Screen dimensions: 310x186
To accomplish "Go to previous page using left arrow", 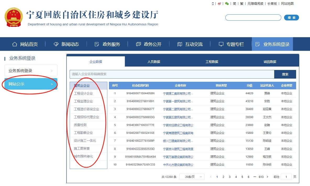I will pos(211,177).
